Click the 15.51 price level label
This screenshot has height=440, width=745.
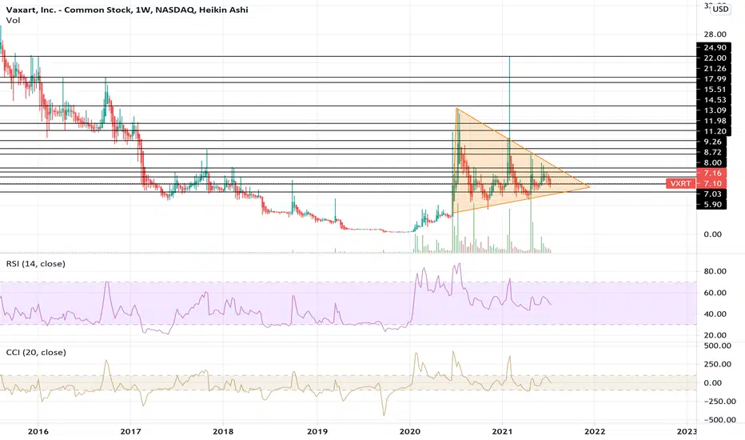[x=715, y=90]
